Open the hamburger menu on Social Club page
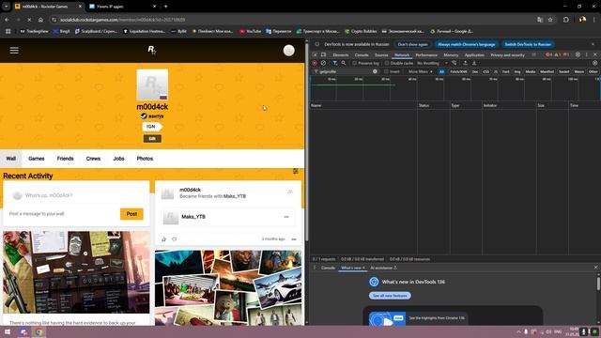This screenshot has width=601, height=338. 14,50
